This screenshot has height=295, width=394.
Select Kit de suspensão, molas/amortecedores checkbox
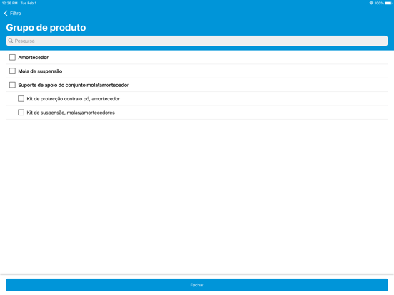21,113
